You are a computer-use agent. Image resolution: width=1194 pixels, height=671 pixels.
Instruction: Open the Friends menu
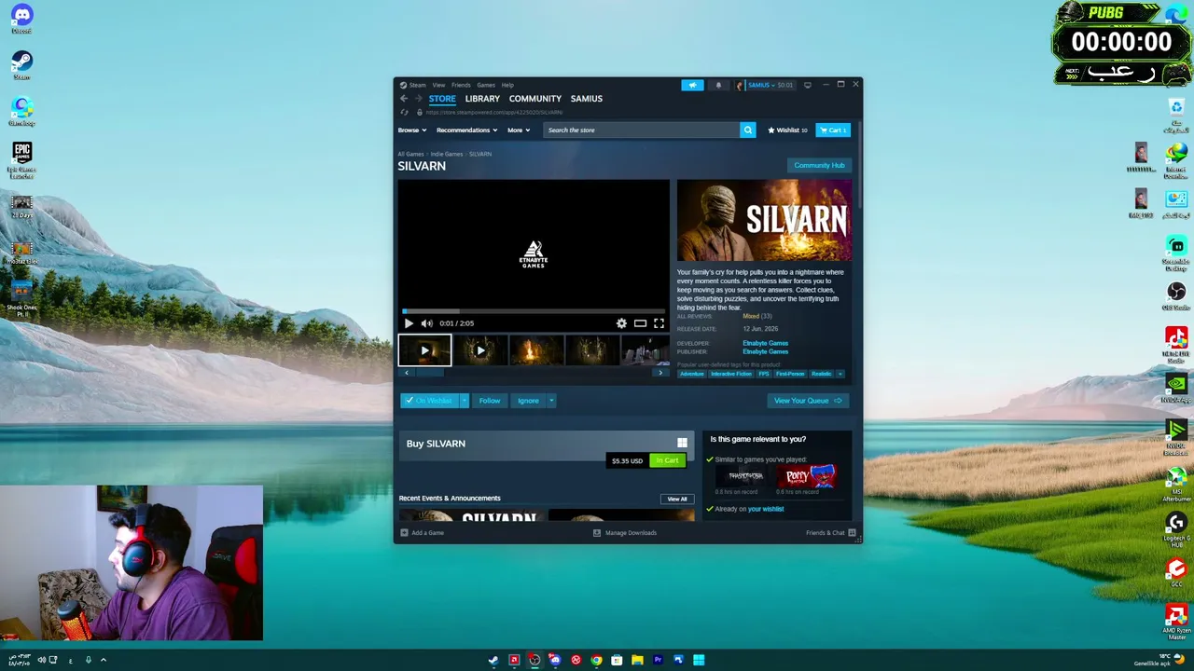[461, 85]
